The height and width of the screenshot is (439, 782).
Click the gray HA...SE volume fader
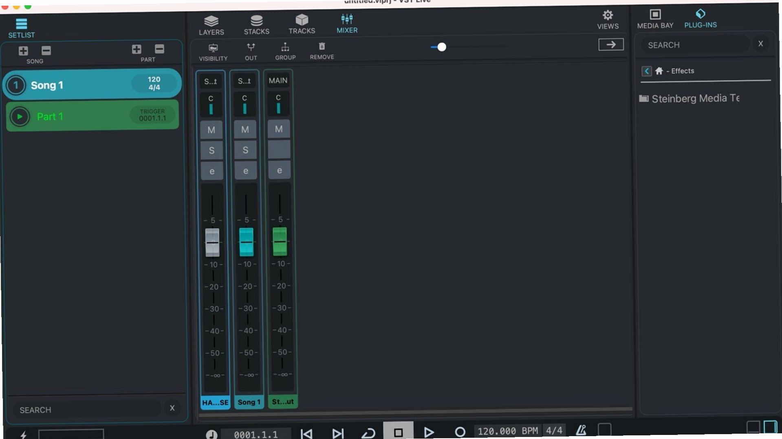(x=212, y=242)
